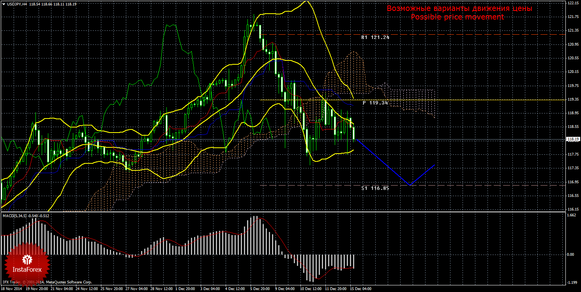Click the IFX Trader MetaQuotes copyright text
Viewport: 581px width, 292px height.
pos(47,281)
